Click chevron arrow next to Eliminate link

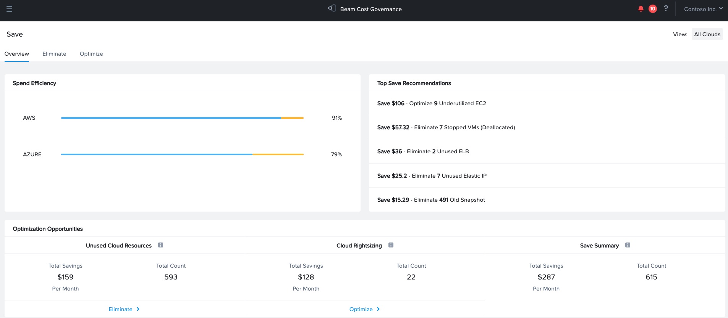tap(138, 309)
